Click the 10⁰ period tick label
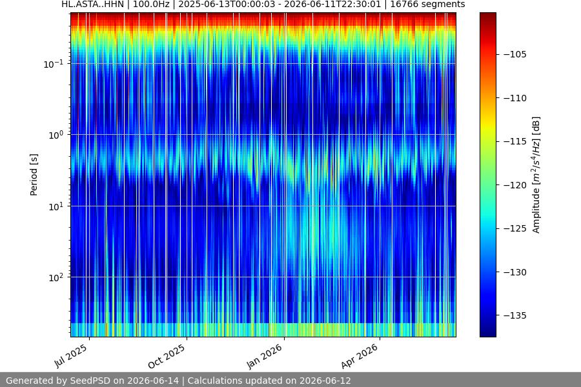581x387 pixels. click(x=56, y=135)
